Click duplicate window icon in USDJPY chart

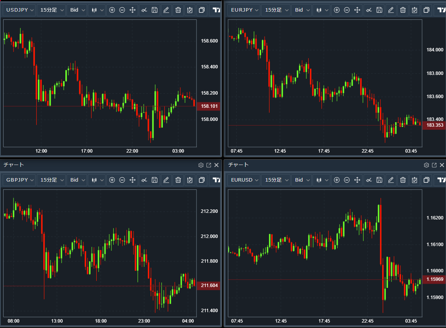click(202, 10)
